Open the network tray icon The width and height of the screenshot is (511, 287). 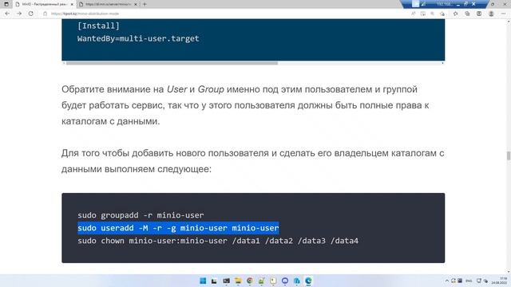click(479, 281)
